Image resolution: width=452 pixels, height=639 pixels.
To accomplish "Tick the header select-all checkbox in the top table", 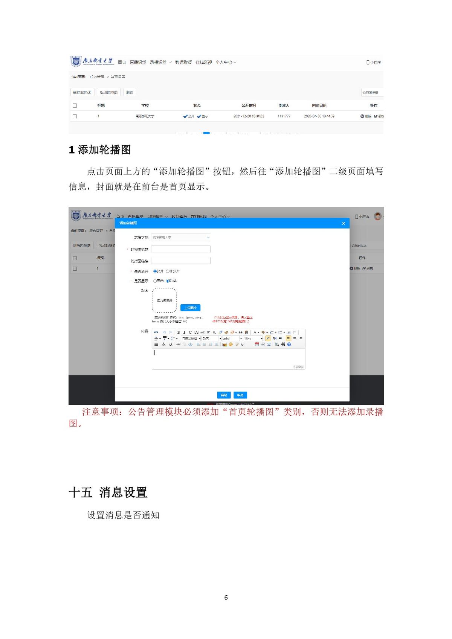I will 75,105.
